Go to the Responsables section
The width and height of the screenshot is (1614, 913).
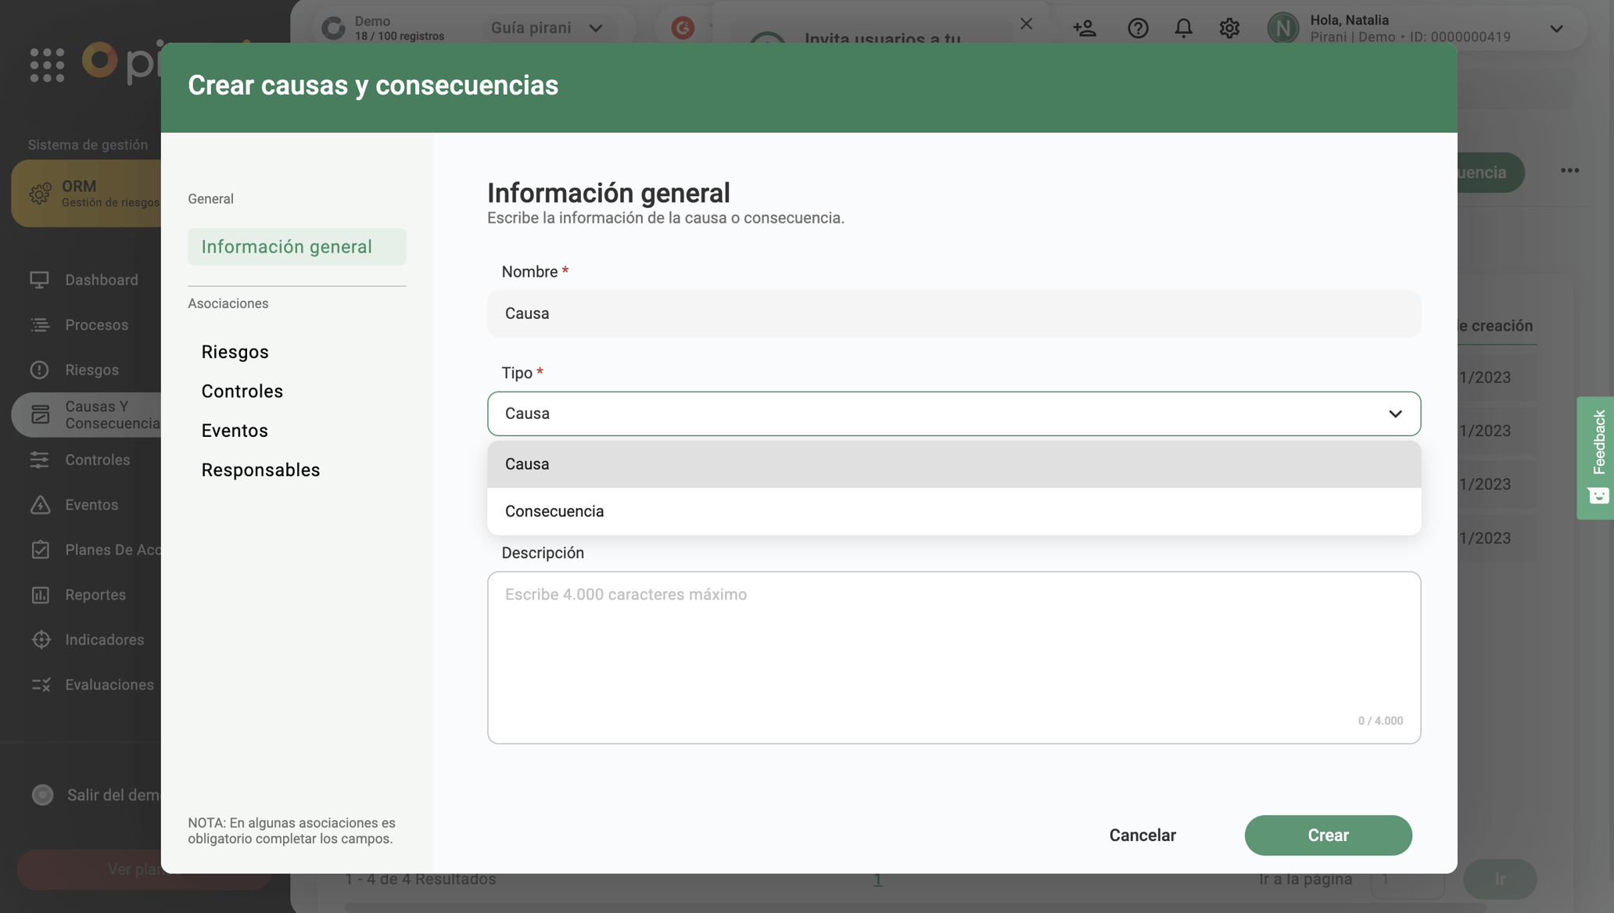260,470
